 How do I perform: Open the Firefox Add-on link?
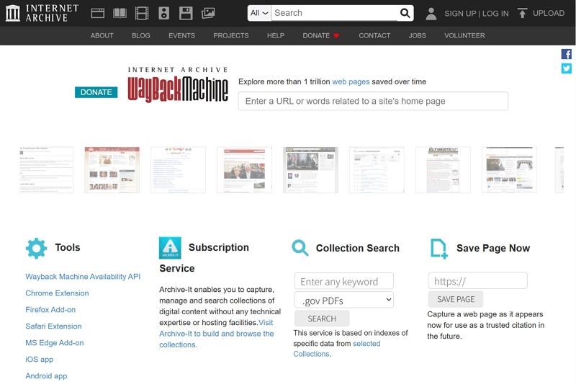point(50,310)
